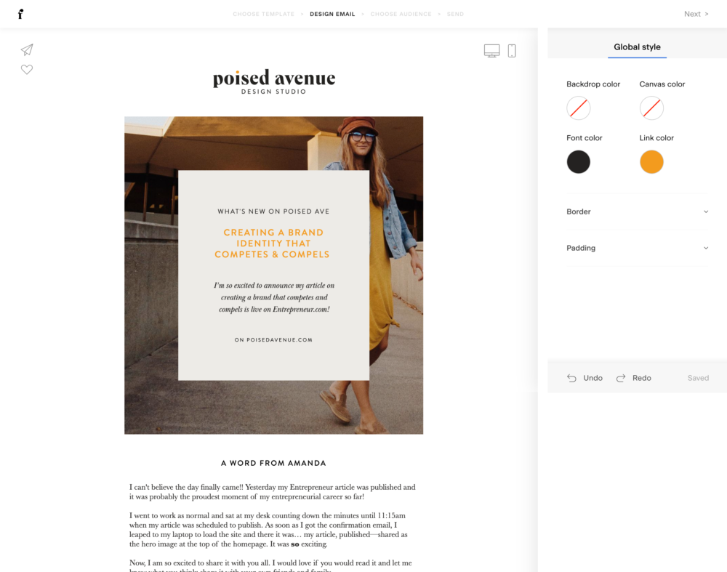Switch to desktop preview icon

[491, 51]
